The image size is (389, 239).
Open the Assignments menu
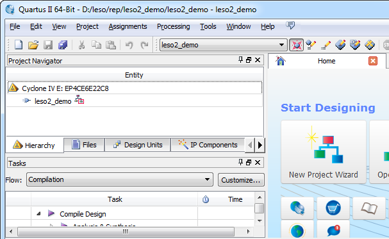(x=128, y=26)
